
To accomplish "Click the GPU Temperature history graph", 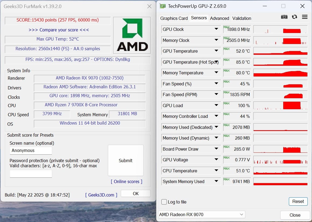I will point(280,51).
